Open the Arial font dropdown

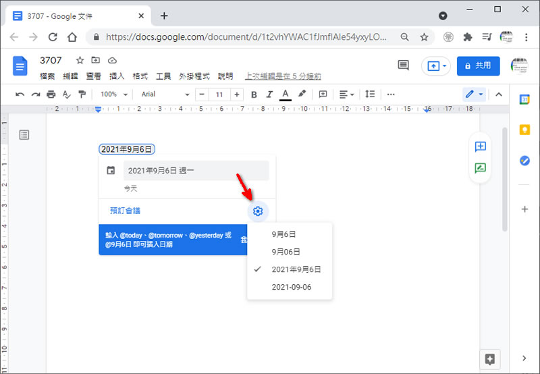pos(165,95)
